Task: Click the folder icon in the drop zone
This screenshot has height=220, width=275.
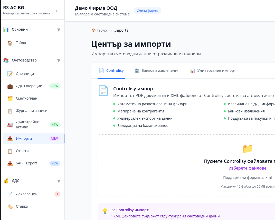Action: click(x=248, y=149)
